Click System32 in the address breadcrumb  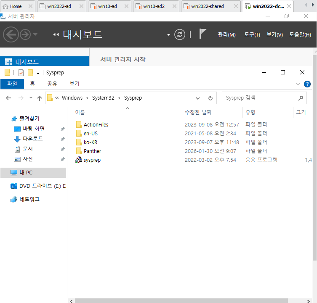pos(103,98)
